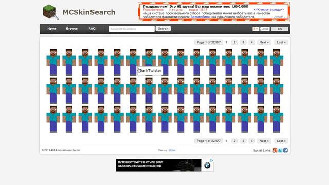Click Next » in top pagination
Screen dimensions: 329x185
pos(264,42)
